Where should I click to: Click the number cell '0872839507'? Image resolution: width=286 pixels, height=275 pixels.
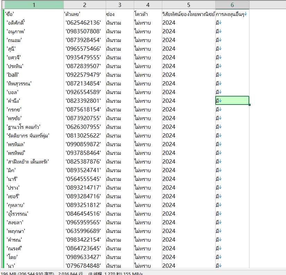pyautogui.click(x=85, y=66)
